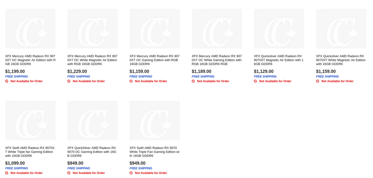373x178 pixels.
Task: Click the Quicksilver White Magnetic Air product image
Action: coord(341,29)
